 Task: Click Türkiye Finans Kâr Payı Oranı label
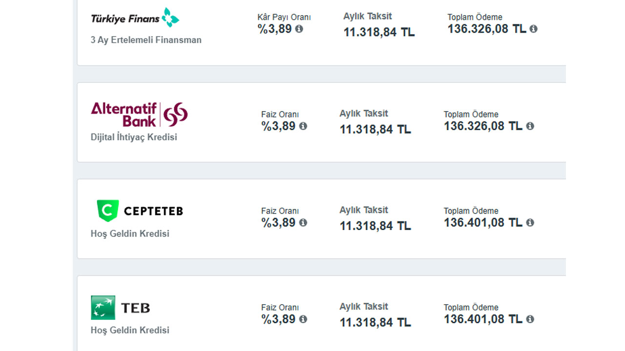point(284,17)
